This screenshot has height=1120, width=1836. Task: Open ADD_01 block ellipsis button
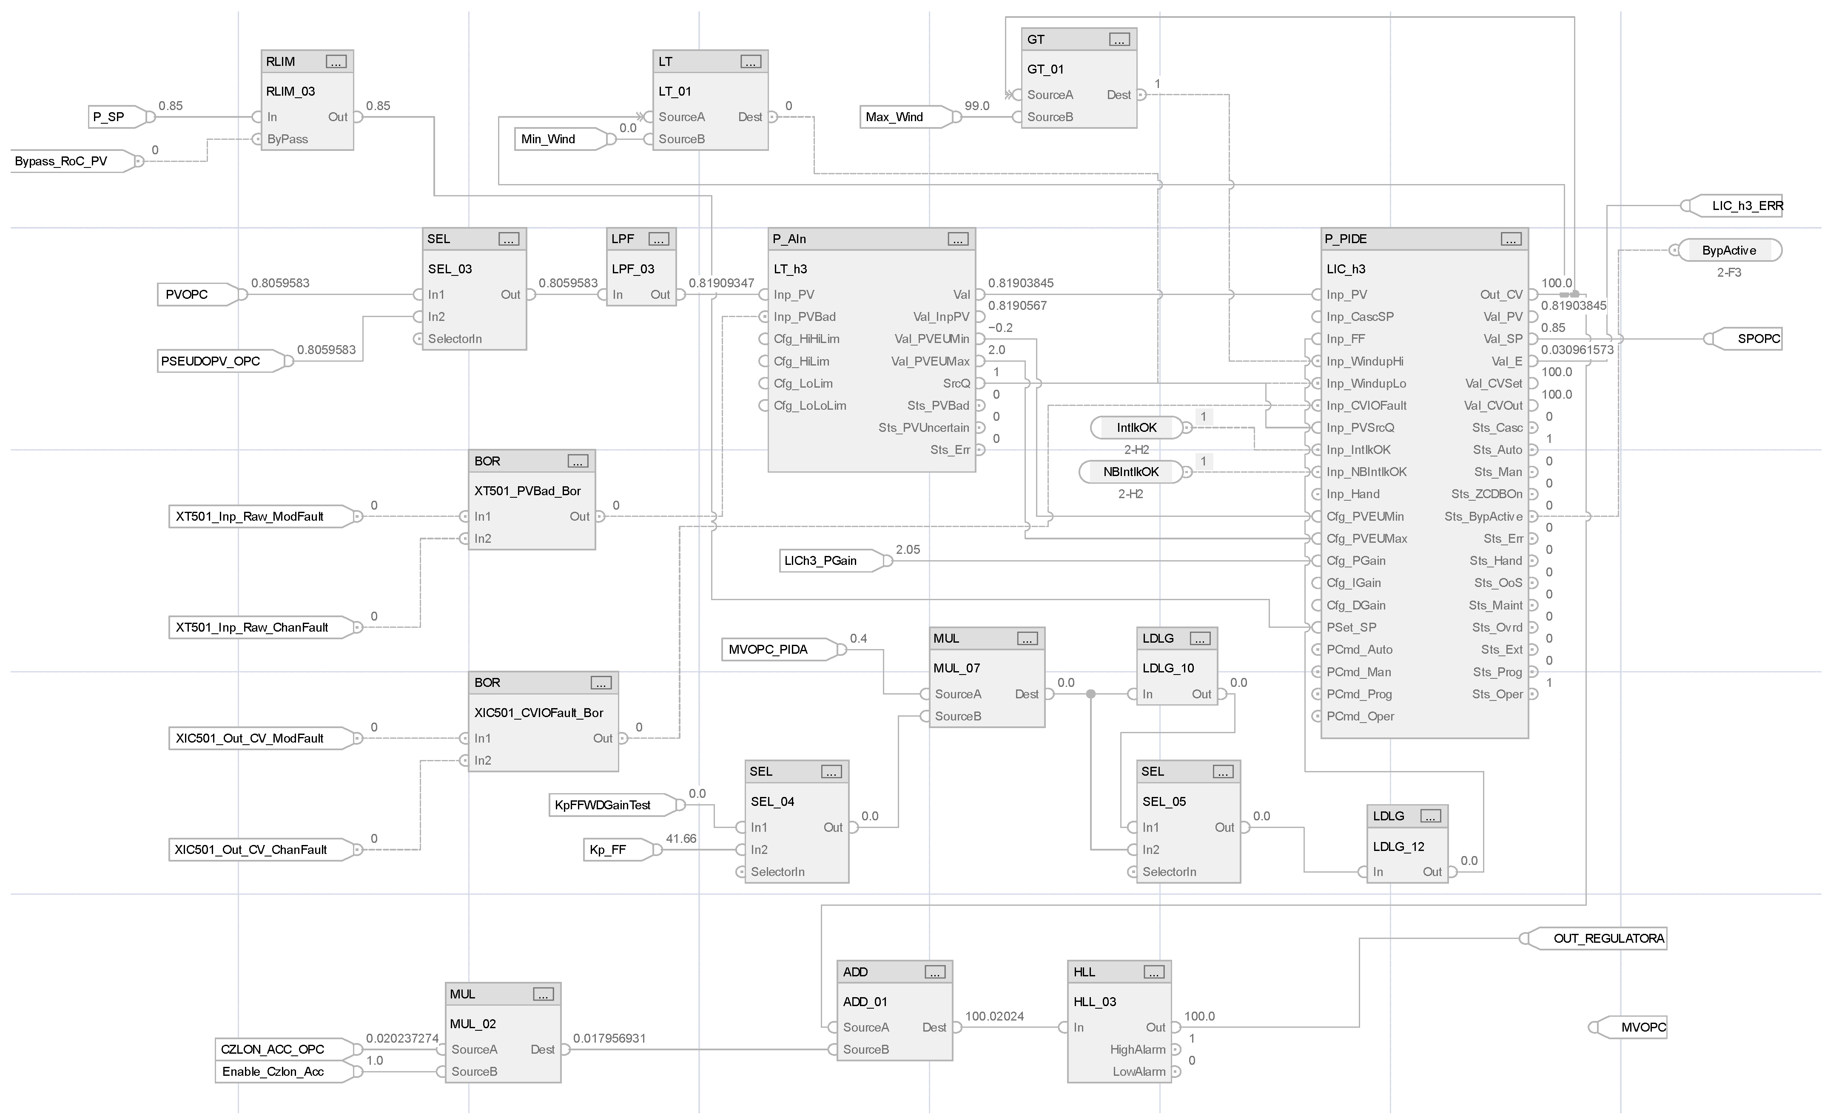[x=935, y=973]
